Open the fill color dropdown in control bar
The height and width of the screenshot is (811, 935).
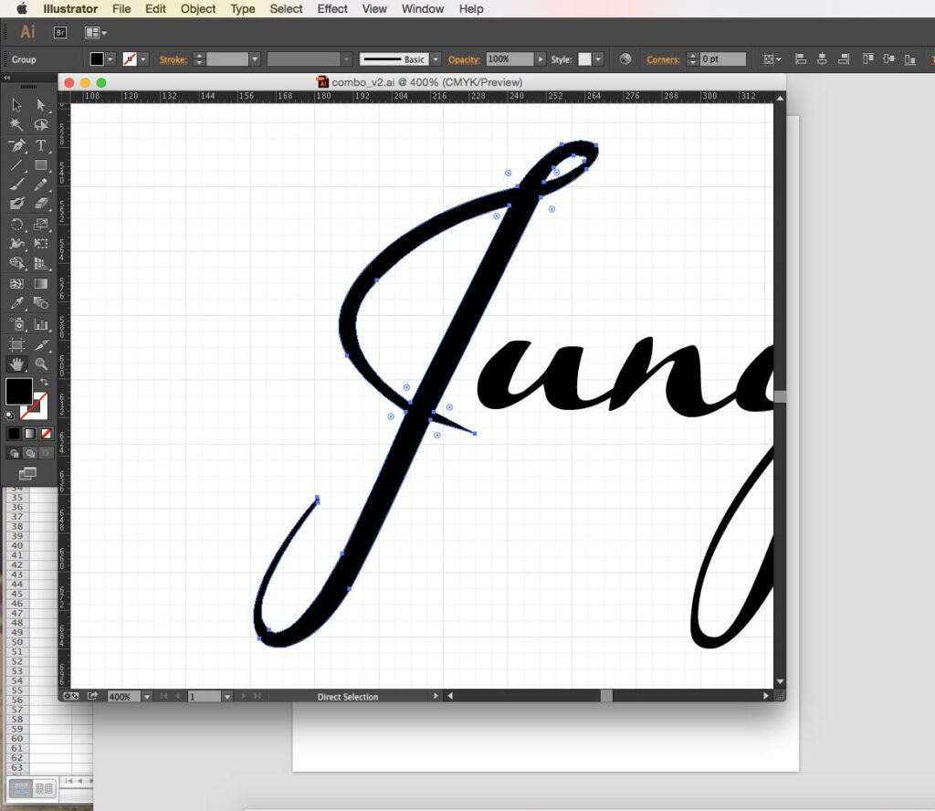110,59
